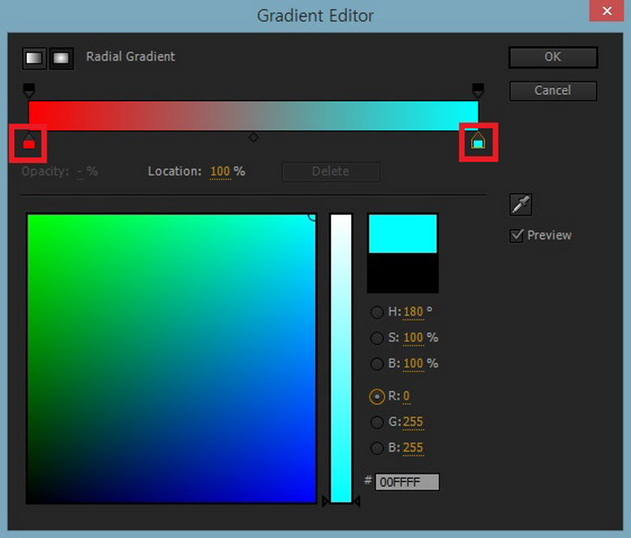The height and width of the screenshot is (538, 631).
Task: Edit the Location percentage value
Action: pyautogui.click(x=220, y=171)
